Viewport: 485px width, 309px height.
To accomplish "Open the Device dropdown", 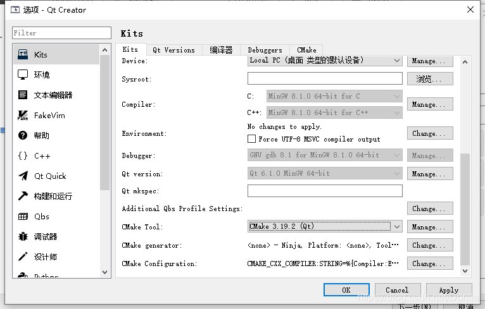I will (325, 61).
